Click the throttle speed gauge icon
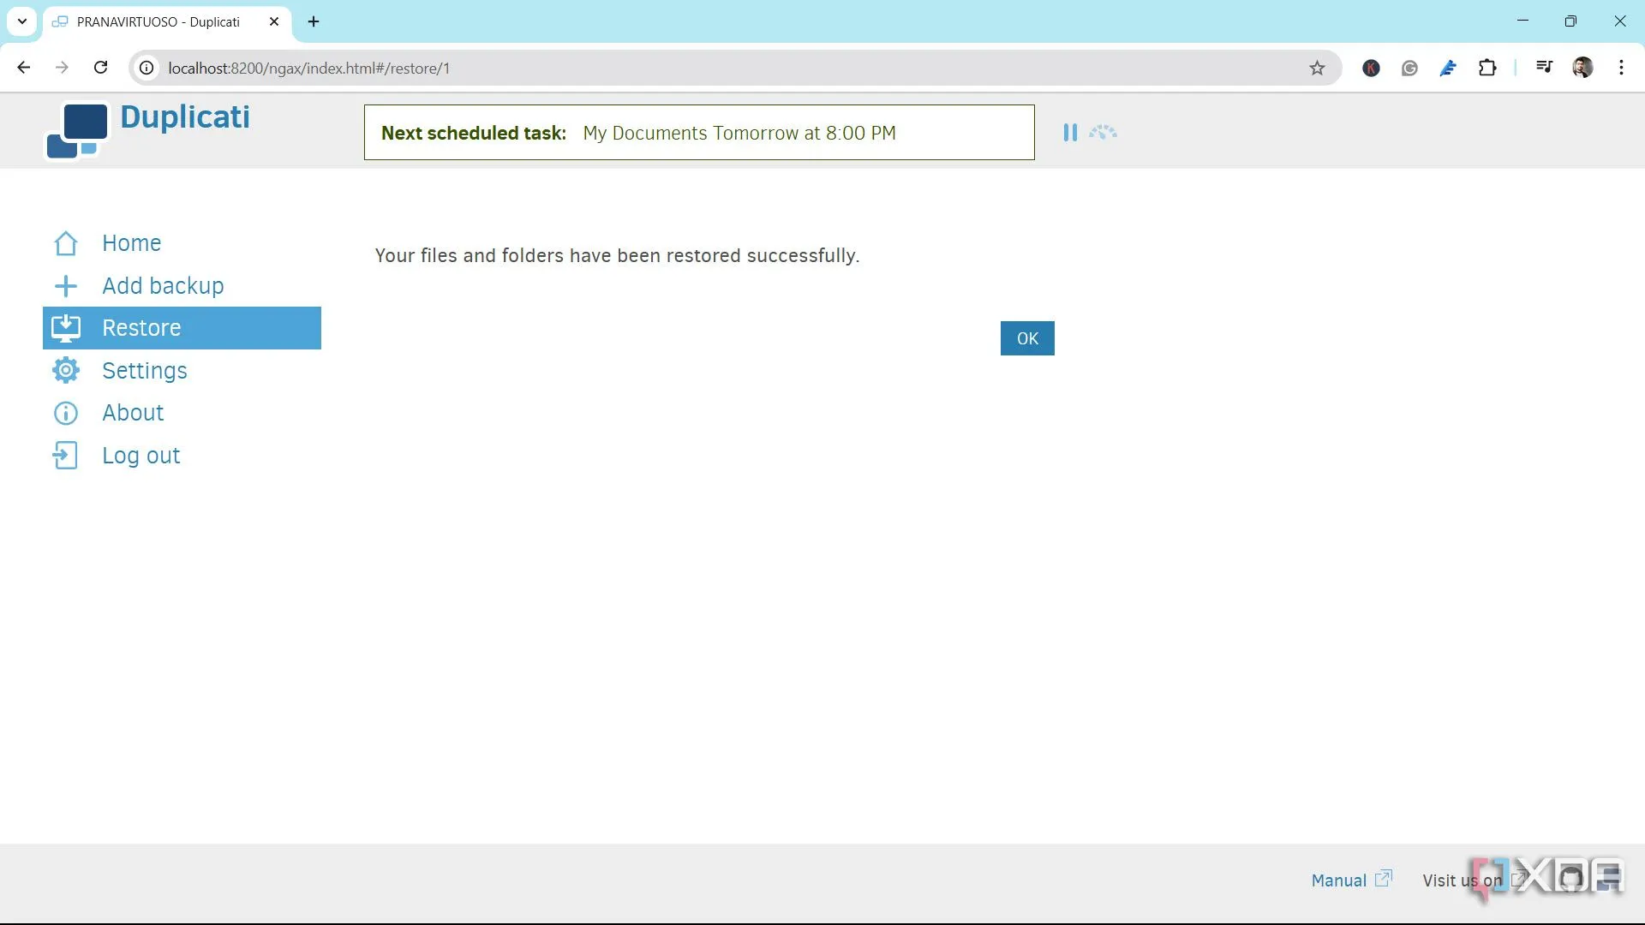Screen dimensions: 1645x925 (x=1103, y=133)
